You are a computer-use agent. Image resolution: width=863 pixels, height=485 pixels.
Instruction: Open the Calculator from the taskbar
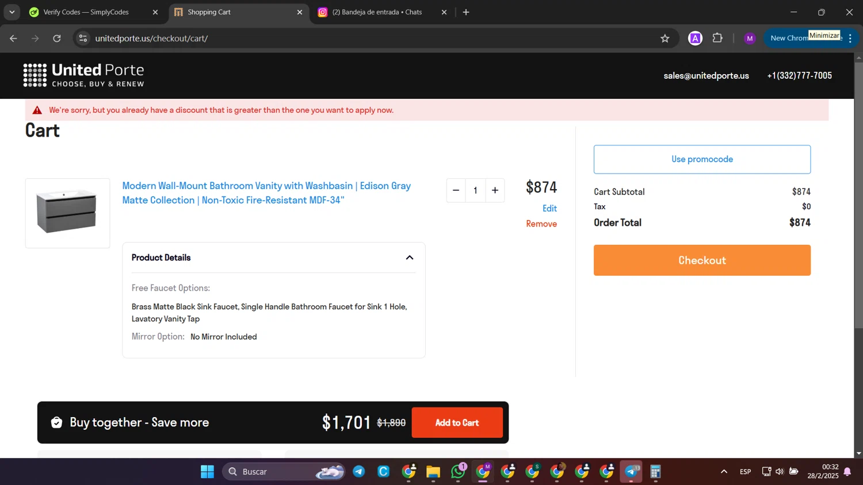[x=656, y=472]
